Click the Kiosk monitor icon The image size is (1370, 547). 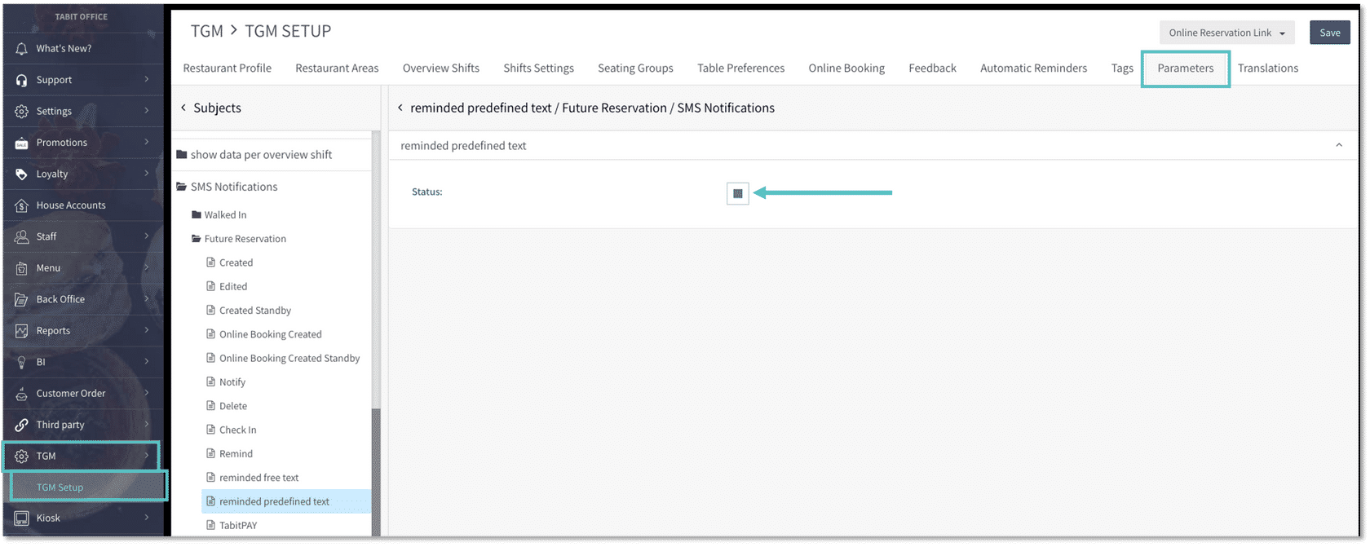22,518
